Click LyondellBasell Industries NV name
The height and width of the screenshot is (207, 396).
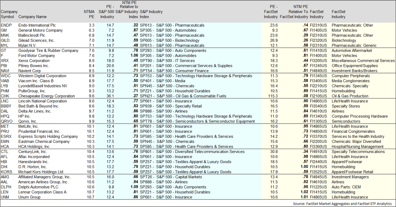pyautogui.click(x=43, y=86)
